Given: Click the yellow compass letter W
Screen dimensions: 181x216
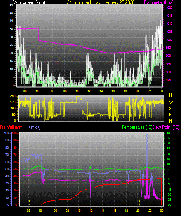Looking at the screenshot, I should [x=171, y=102].
